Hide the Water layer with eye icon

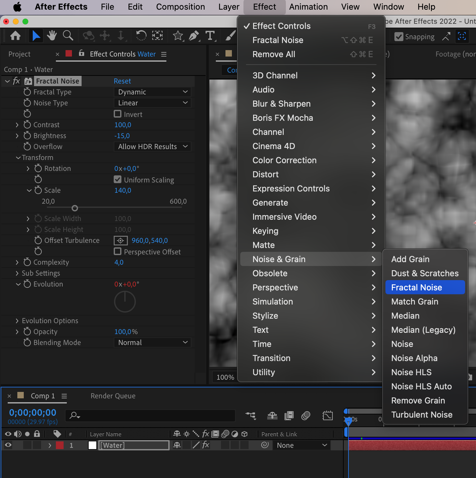[8, 445]
